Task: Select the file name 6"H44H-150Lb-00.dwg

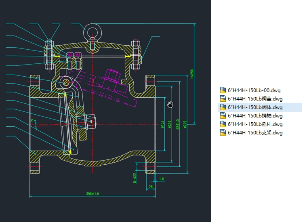Action: pos(254,90)
